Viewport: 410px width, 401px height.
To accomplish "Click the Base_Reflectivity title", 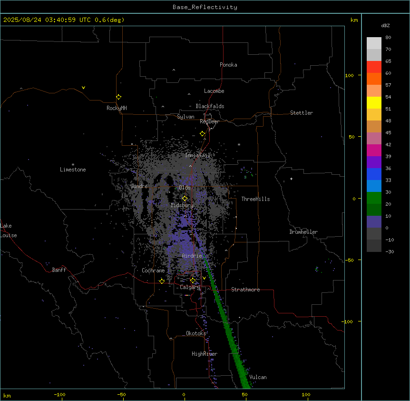I will [205, 7].
